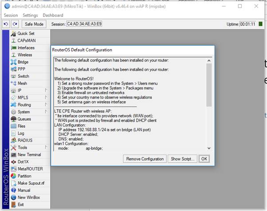The height and width of the screenshot is (211, 267).
Task: Open the RADIUS menu icon
Action: pyautogui.click(x=13, y=141)
